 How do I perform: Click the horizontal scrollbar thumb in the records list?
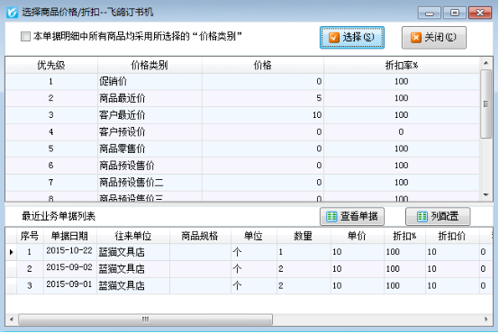pyautogui.click(x=145, y=319)
